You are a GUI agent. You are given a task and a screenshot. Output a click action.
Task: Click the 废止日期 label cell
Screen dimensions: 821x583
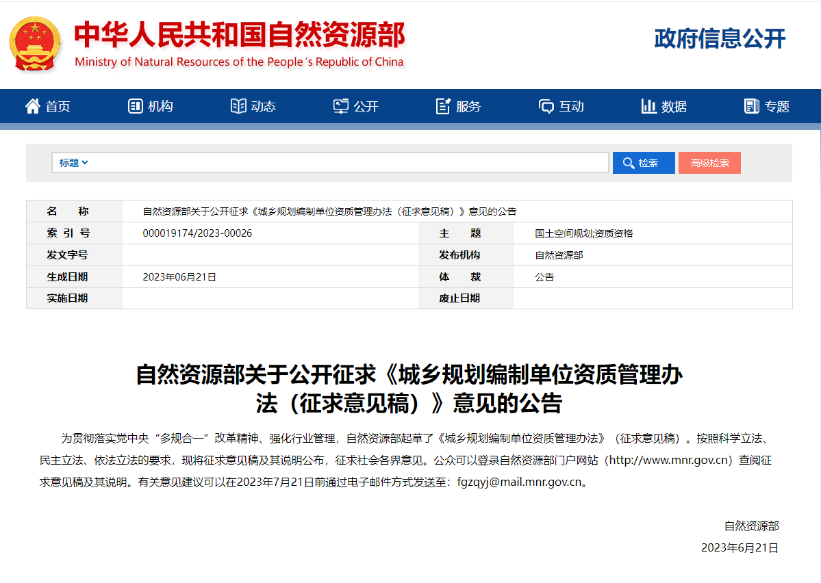tap(466, 298)
